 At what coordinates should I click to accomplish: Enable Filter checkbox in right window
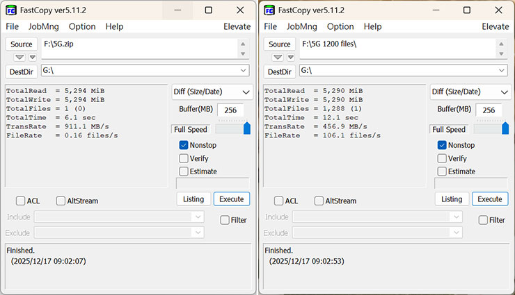pyautogui.click(x=483, y=220)
